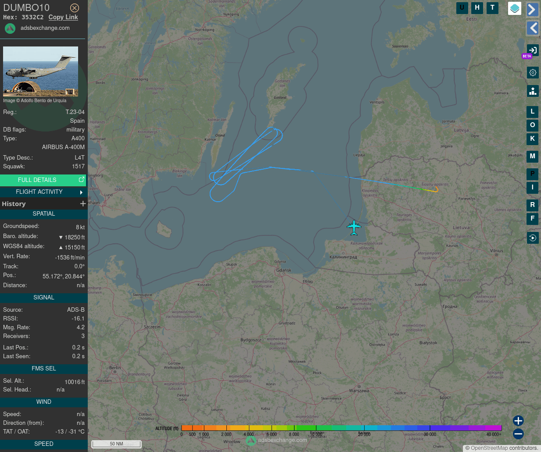This screenshot has width=541, height=452.
Task: Collapse sidebar with left chevron arrow
Action: pos(532,28)
